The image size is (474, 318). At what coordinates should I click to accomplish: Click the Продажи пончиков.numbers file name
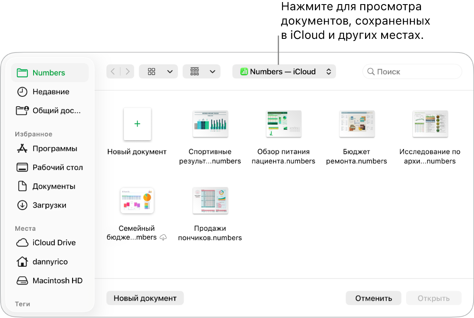[x=210, y=233]
